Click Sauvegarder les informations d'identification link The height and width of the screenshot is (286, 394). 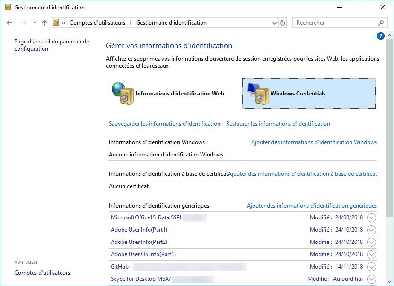[165, 124]
